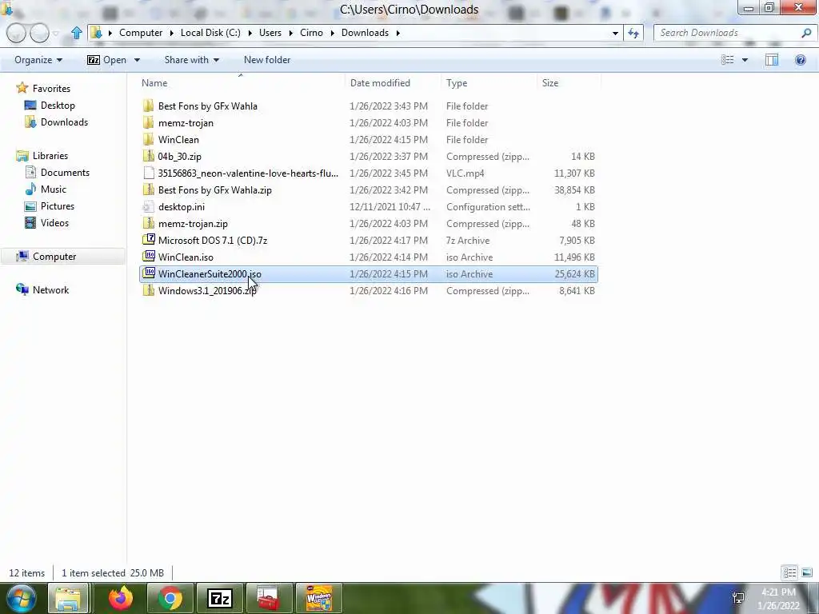Click the File Explorer taskbar icon
This screenshot has height=614, width=819.
(x=68, y=598)
